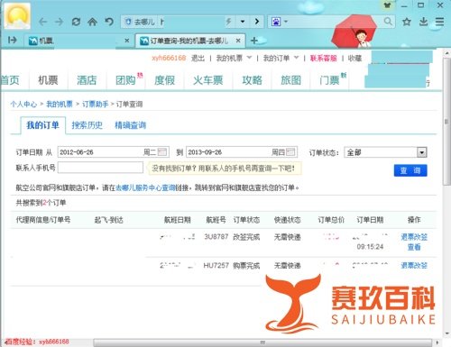Click the horizontal scrollbar at bottom
Image resolution: width=451 pixels, height=347 pixels.
[x=262, y=342]
